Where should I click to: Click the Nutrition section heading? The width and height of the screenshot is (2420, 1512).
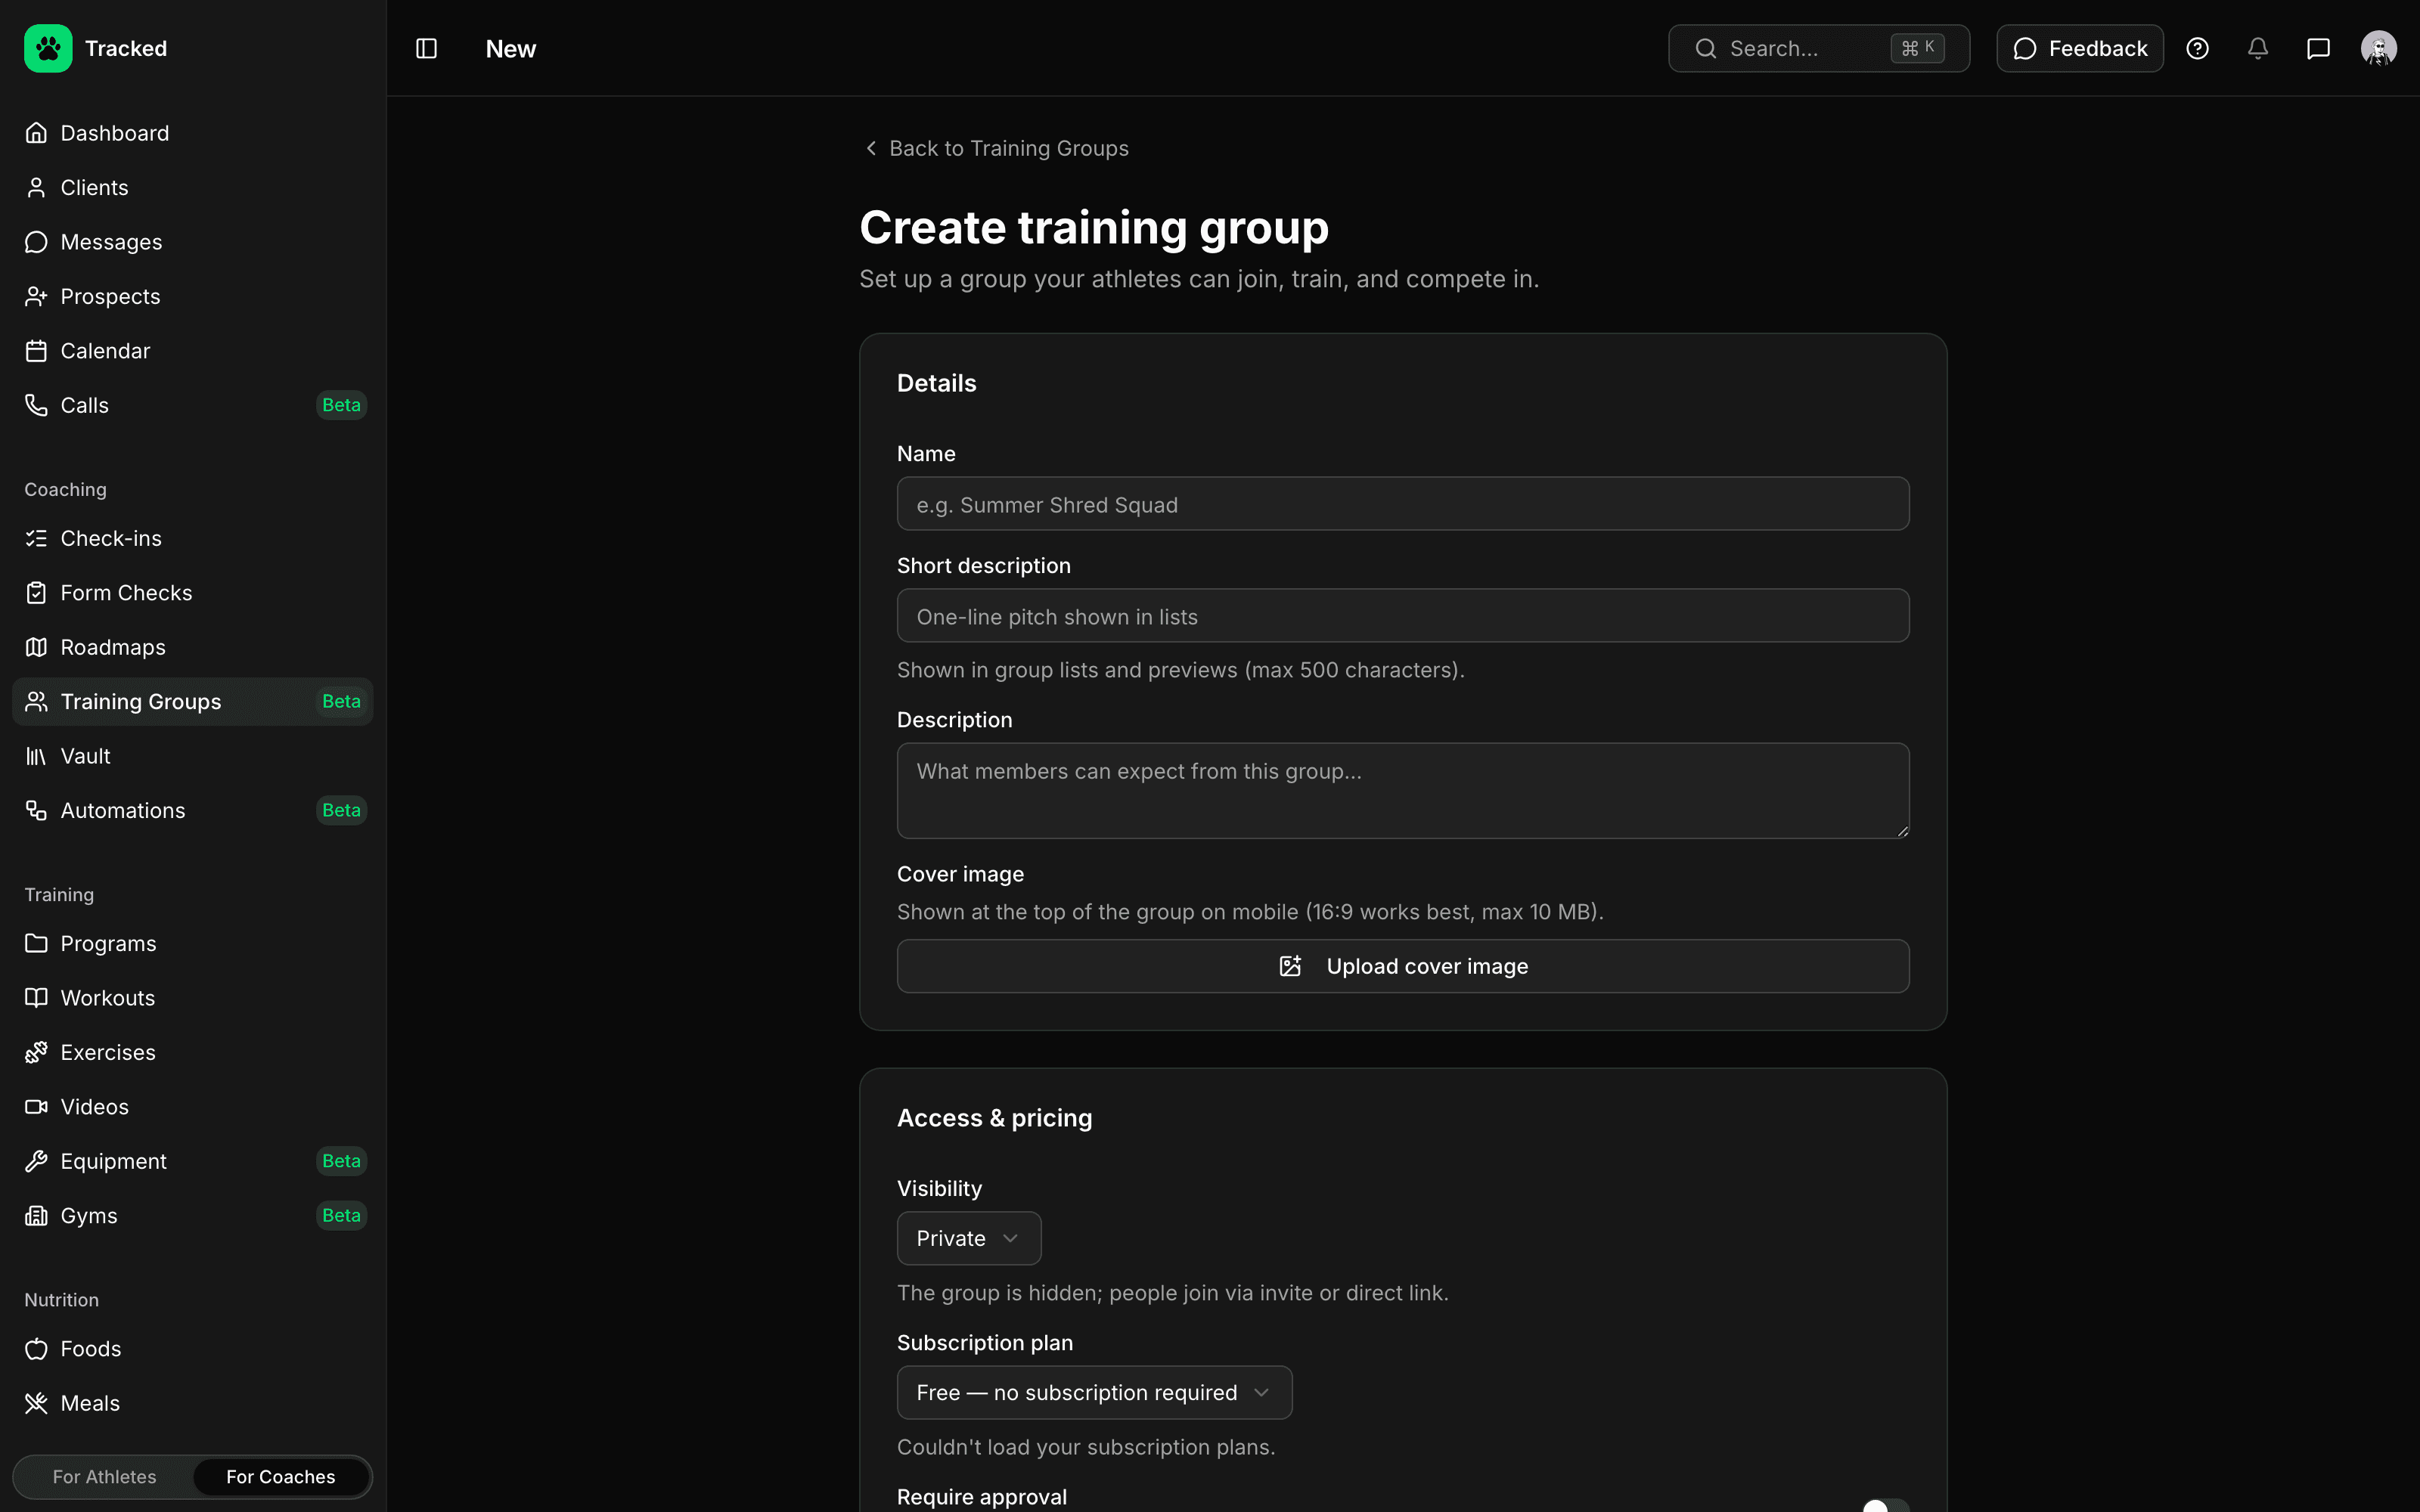click(x=61, y=1300)
